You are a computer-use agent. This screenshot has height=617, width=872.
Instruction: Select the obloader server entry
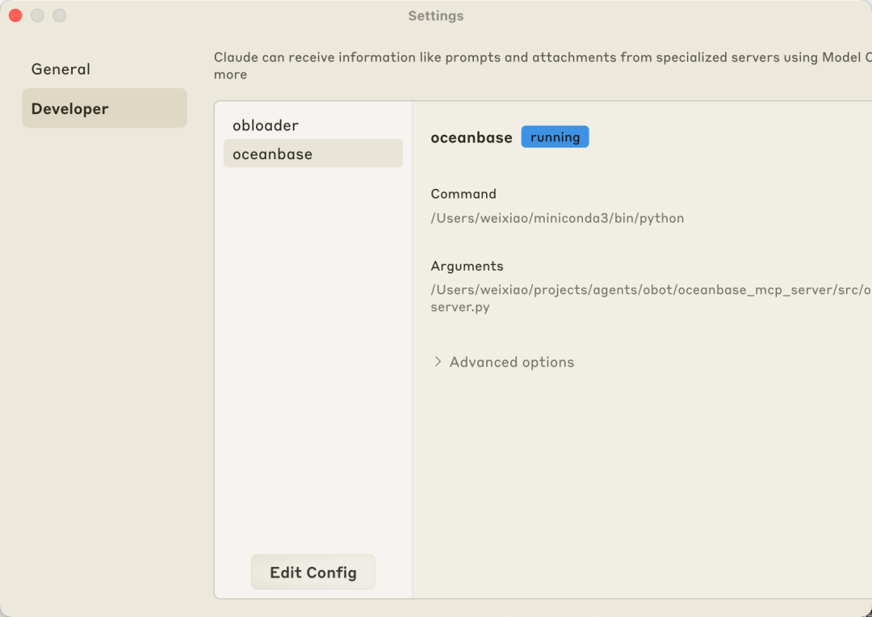266,125
